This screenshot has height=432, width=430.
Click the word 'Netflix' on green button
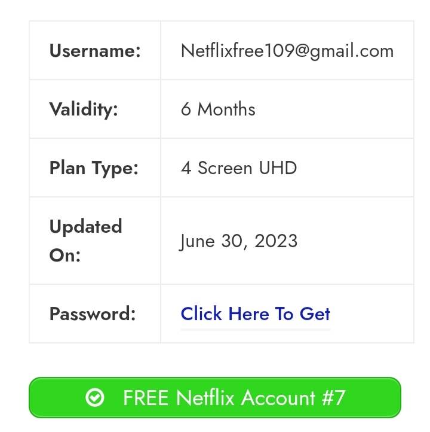click(x=204, y=398)
